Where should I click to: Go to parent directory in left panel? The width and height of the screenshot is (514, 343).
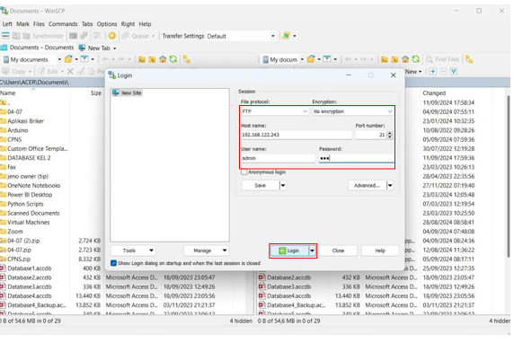tap(142, 59)
